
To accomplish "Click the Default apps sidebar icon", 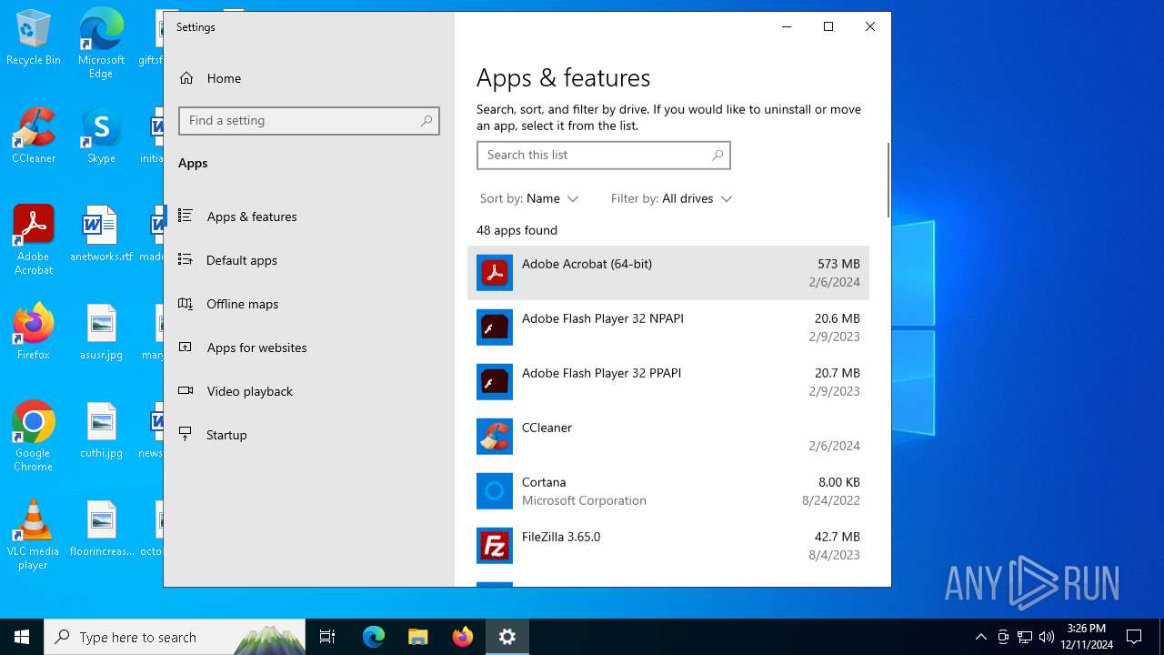I will click(x=186, y=260).
